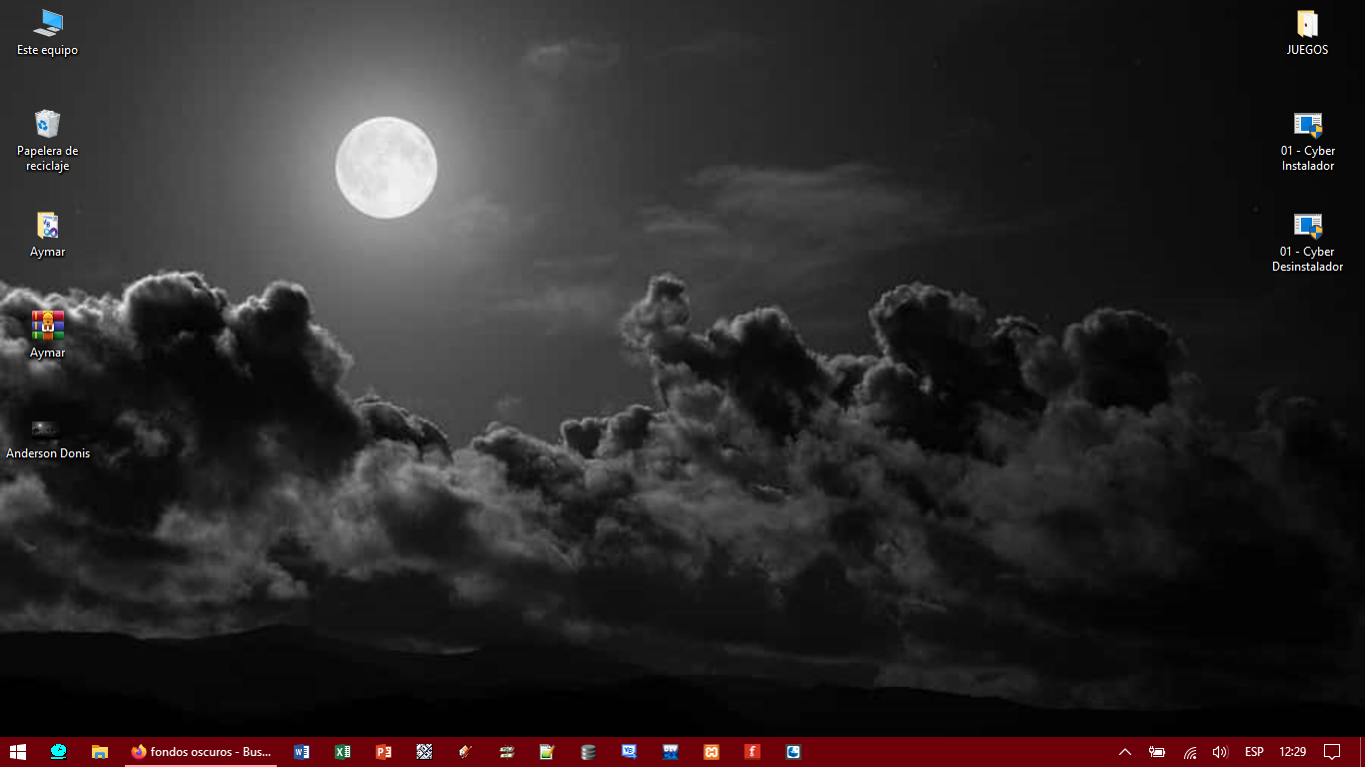The image size is (1365, 767).
Task: Switch the ESP input language indicator
Action: 1254,752
